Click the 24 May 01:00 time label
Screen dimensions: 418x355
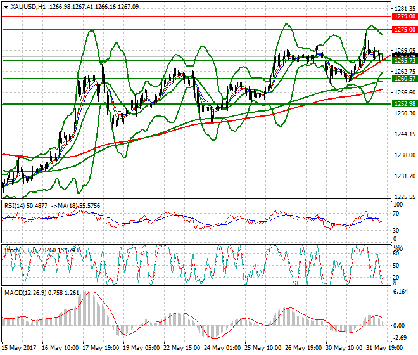coord(222,348)
